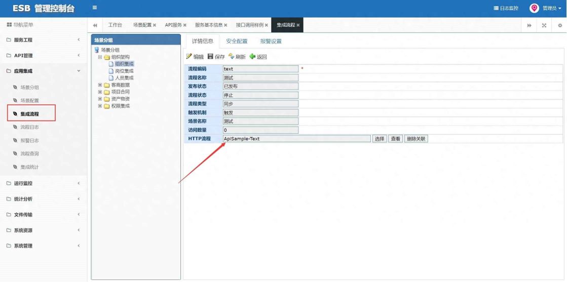The image size is (567, 282).
Task: Click the 流程编码 input field
Action: [x=260, y=69]
